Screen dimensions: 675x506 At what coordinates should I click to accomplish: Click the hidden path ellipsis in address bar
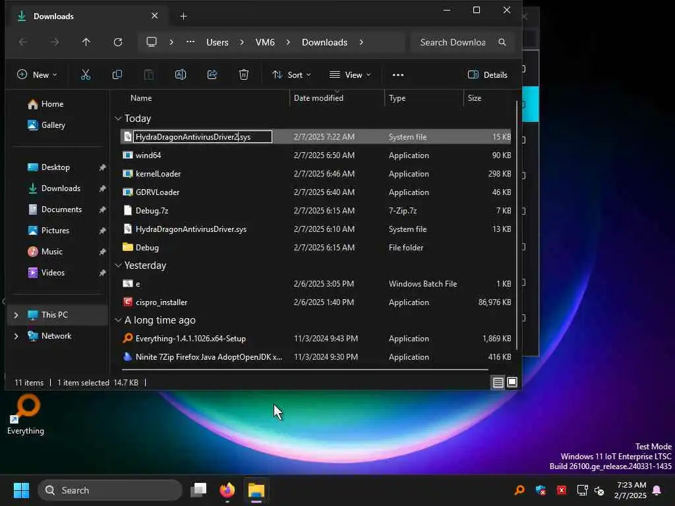[191, 42]
